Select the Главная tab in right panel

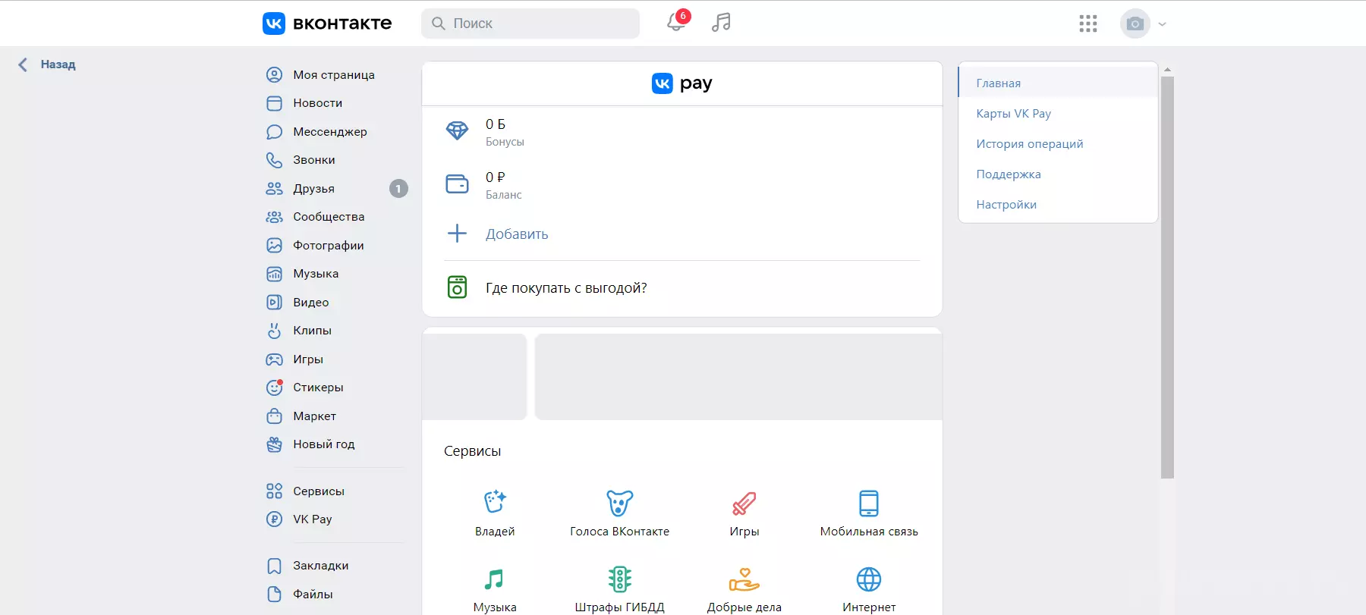(x=1058, y=83)
